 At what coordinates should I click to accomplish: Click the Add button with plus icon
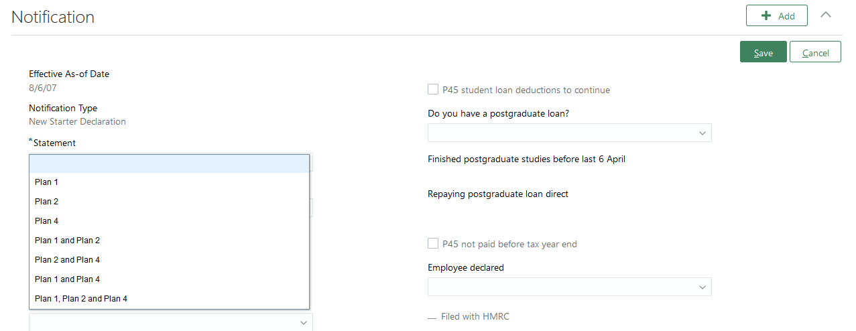(x=776, y=15)
